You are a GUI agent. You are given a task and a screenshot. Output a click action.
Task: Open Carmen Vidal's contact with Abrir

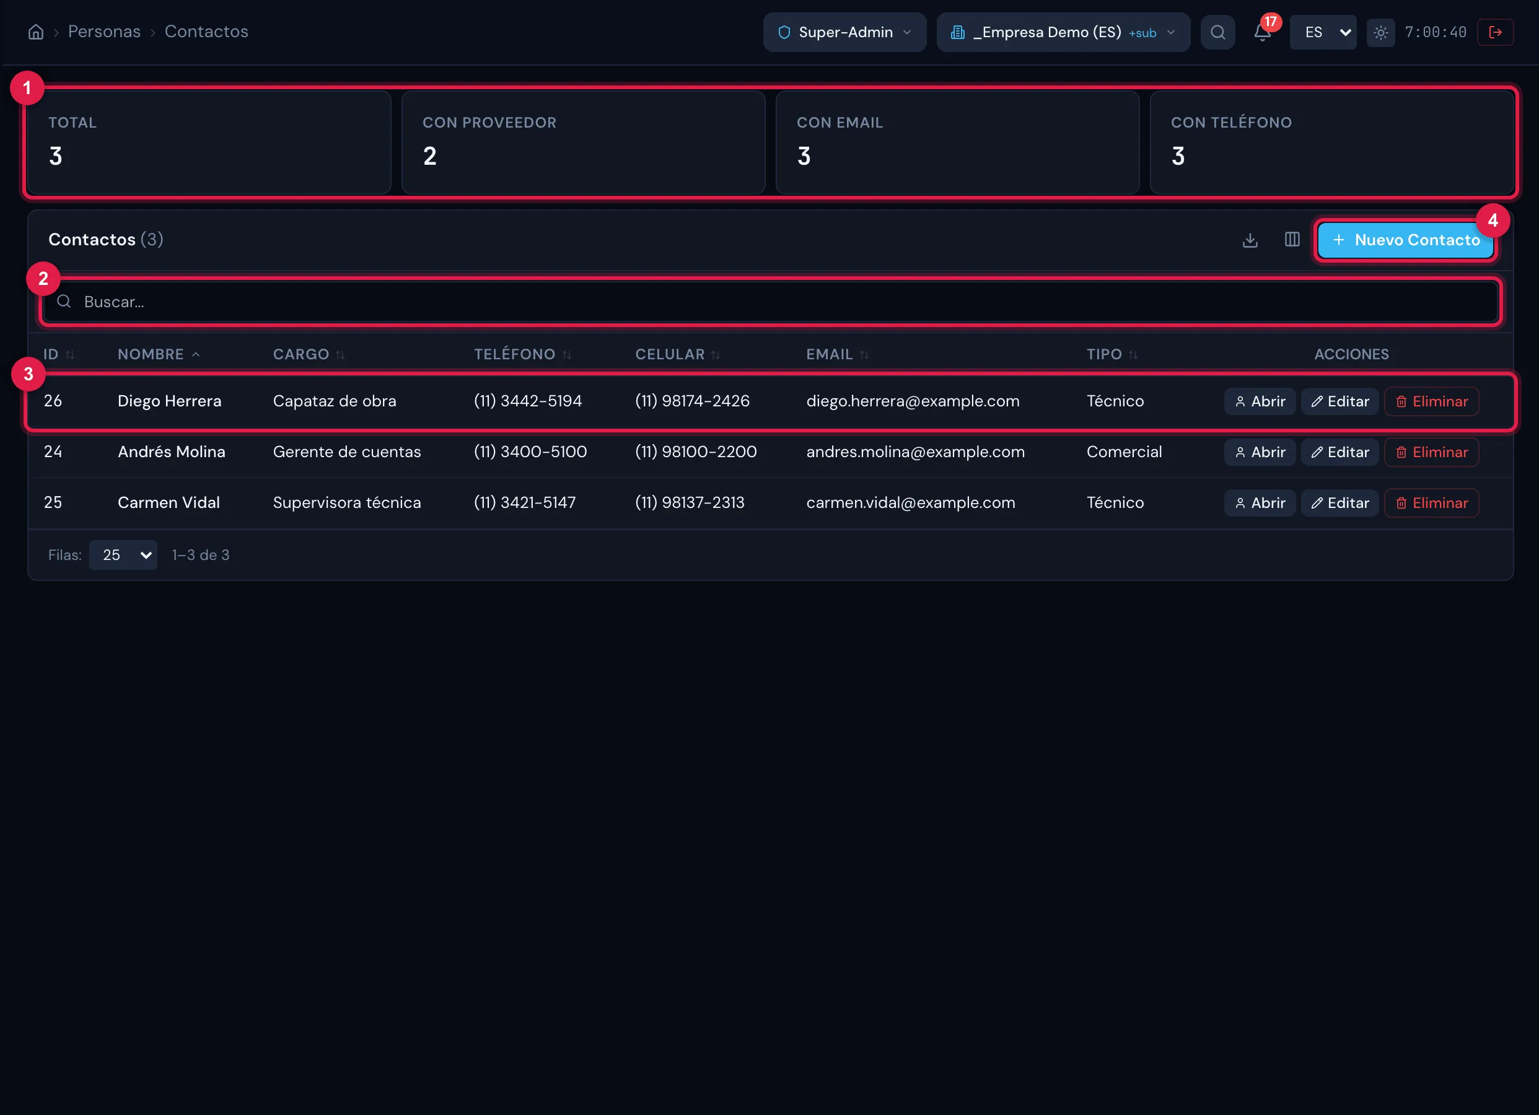click(1260, 503)
